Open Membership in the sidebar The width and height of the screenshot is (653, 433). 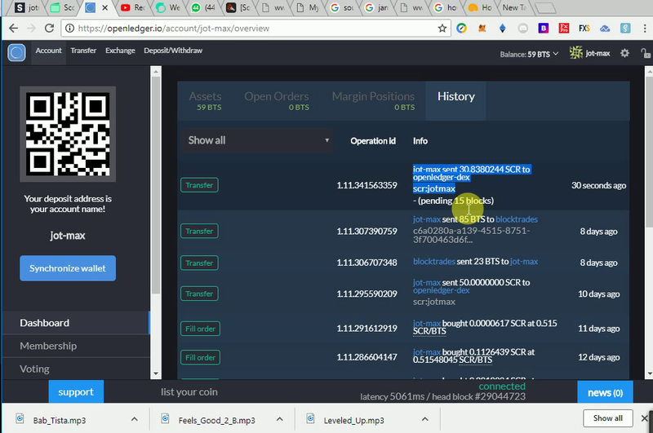(76, 346)
